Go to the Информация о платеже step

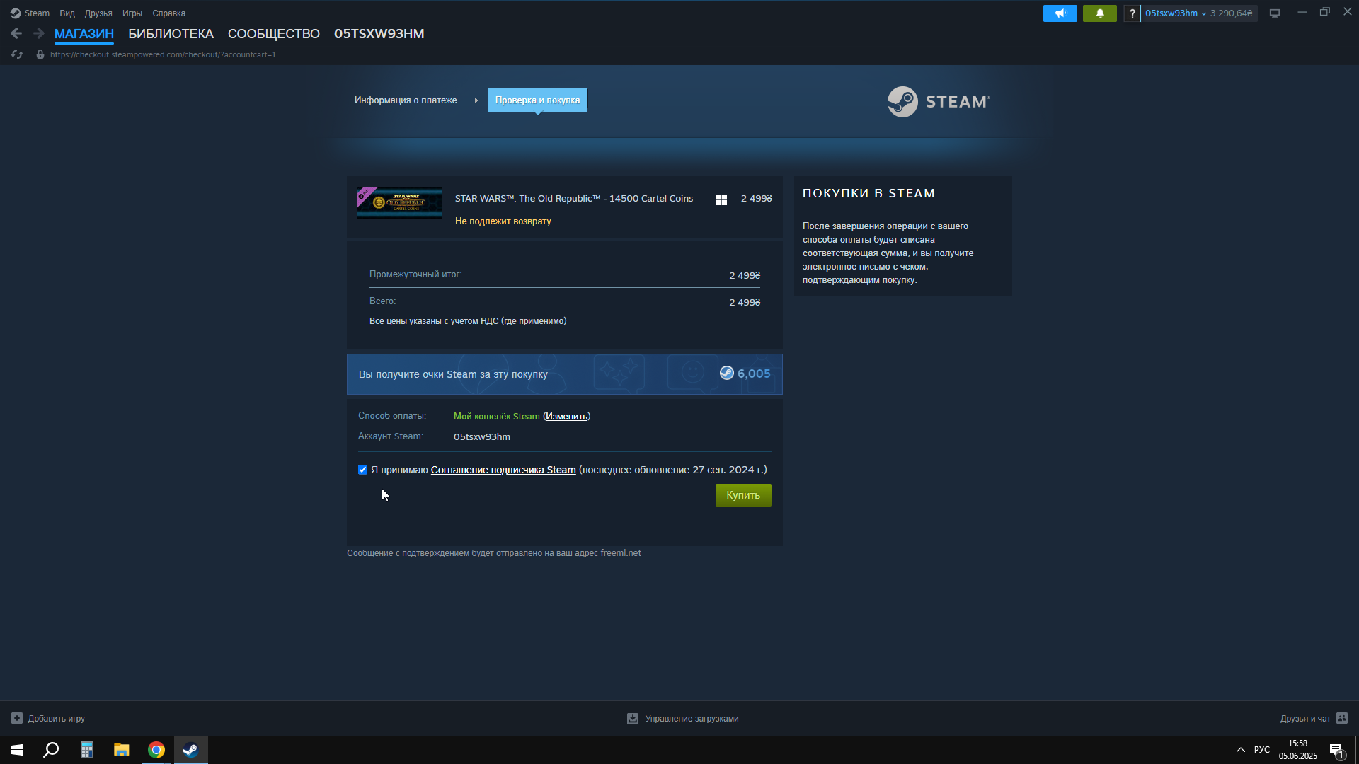[406, 100]
